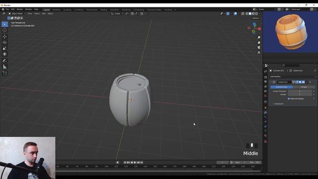Select the Annotate tool
318x179 pixels.
click(x=4, y=61)
